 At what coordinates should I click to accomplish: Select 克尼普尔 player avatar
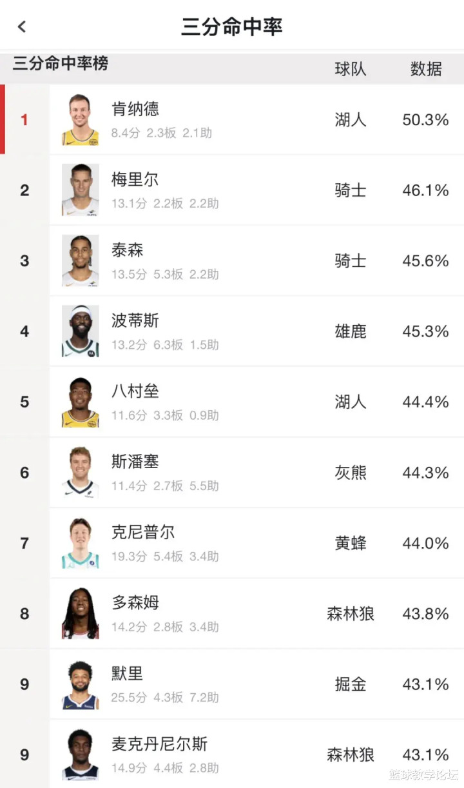(81, 543)
